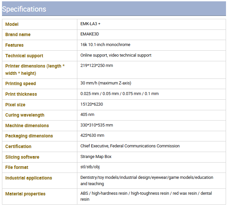Screen dimensions: 228x206
Task: Click the stl/stb/obj file format value
Action: coord(90,167)
